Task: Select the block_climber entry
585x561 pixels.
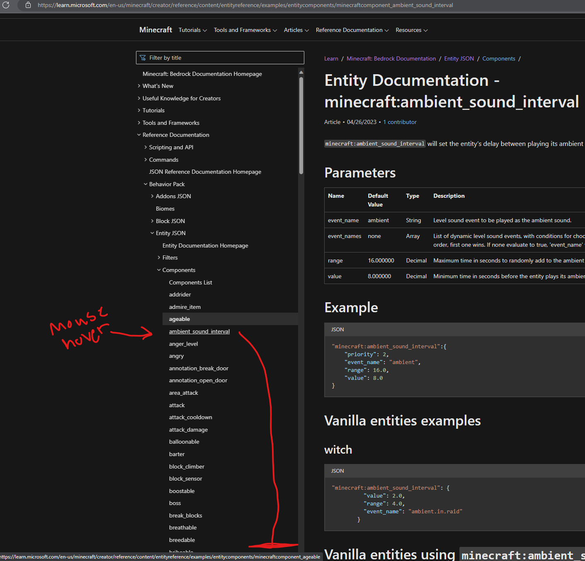Action: (187, 466)
